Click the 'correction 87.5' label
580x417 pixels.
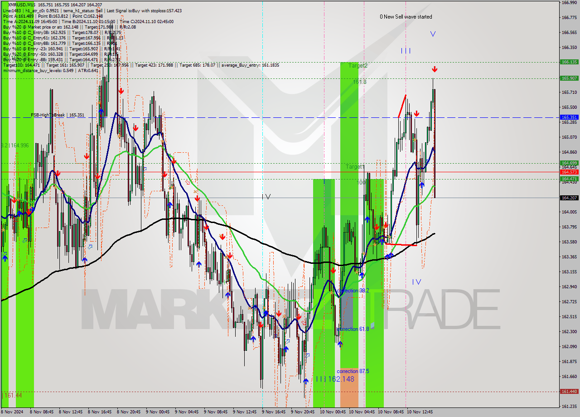coord(353,371)
